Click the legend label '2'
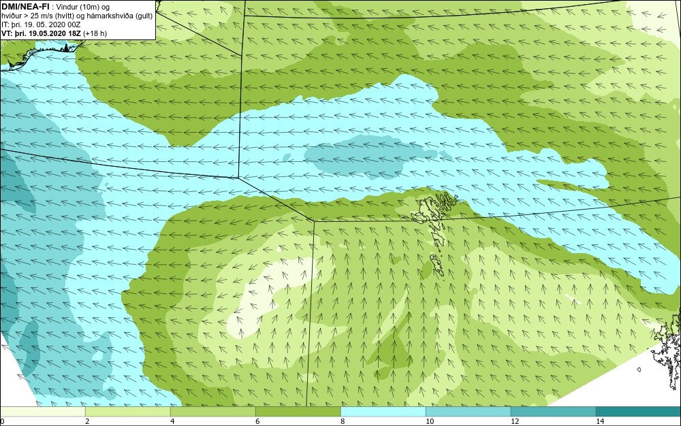Screen dimensions: 681x426 [x=87, y=421]
